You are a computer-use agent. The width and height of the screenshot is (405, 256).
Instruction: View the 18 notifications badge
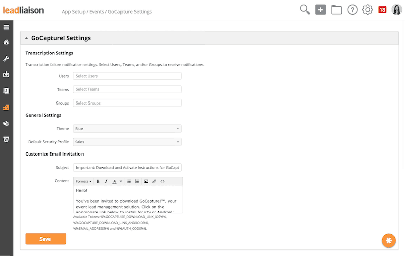click(382, 10)
